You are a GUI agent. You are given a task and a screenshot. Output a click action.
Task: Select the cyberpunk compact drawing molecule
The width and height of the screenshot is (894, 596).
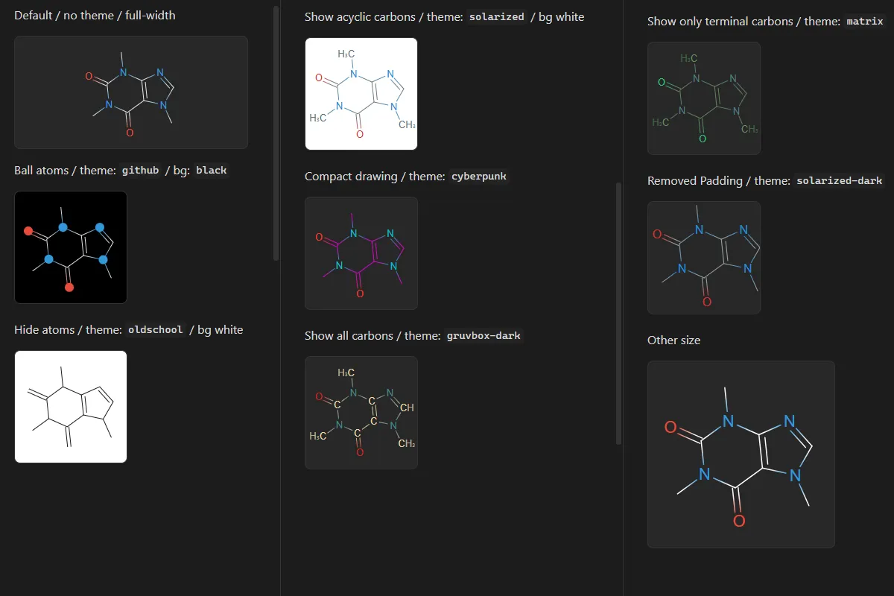[x=361, y=253]
